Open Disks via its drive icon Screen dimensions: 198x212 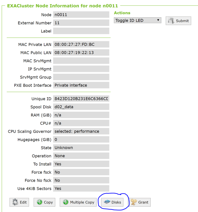[107, 202]
